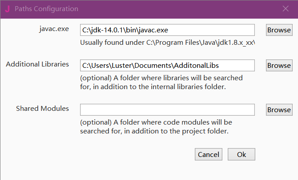Click the empty purple title bar area
298x180 pixels.
click(178, 9)
